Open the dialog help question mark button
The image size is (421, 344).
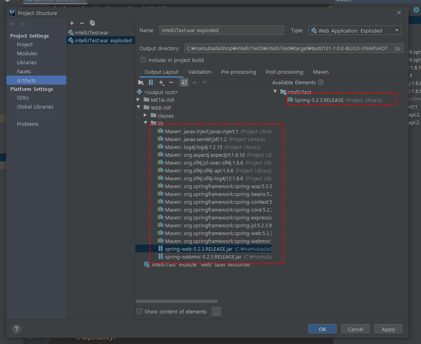[16, 329]
